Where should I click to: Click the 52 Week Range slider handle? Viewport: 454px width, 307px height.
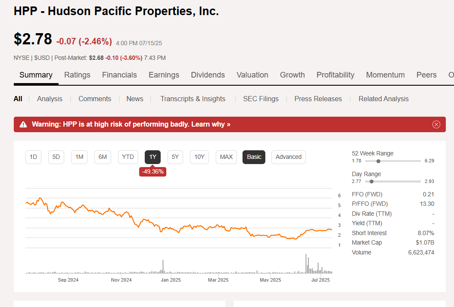(378, 161)
